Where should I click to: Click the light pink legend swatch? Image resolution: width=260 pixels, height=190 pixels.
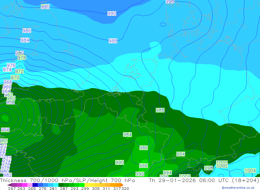(x=30, y=185)
